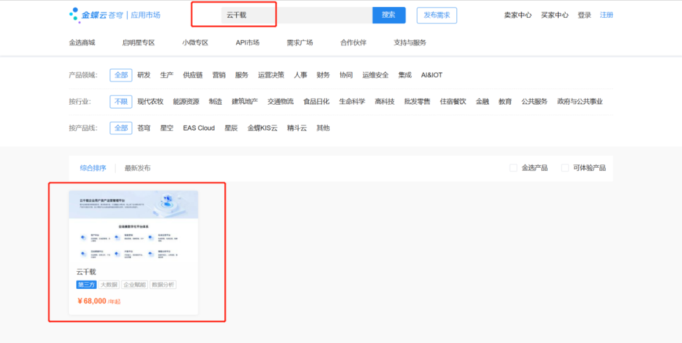Filter product domain by 供应链

click(x=193, y=75)
